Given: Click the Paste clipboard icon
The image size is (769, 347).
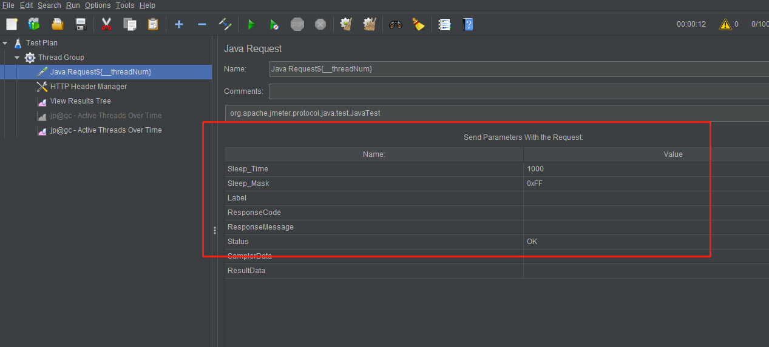Looking at the screenshot, I should 153,24.
